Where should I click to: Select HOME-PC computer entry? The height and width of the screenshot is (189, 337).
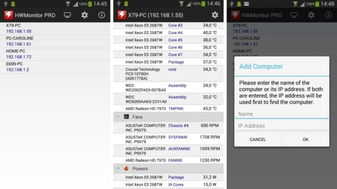click(55, 54)
